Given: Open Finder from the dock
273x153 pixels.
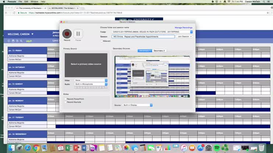Looking at the screenshot, I should click(11, 147).
